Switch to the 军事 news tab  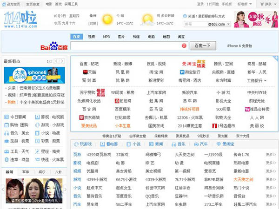(26, 172)
